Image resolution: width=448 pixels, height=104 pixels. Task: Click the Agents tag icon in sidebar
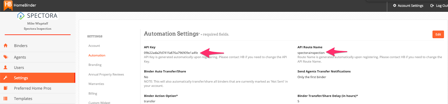coord(6,57)
